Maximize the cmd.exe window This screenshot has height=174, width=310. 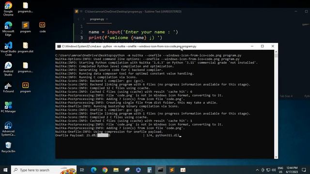[x=262, y=46]
